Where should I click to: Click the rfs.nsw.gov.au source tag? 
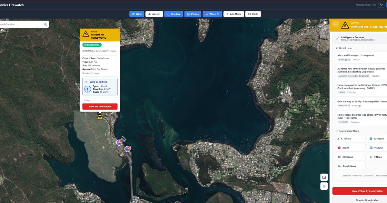pyautogui.click(x=344, y=60)
